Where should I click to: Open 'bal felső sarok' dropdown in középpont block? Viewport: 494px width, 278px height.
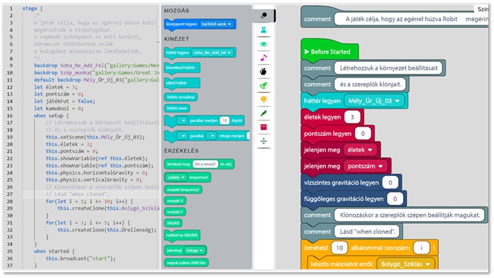(217, 24)
